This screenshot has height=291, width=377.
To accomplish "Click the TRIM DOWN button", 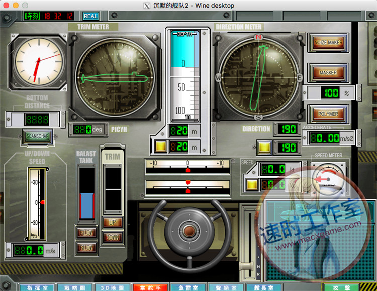I will click(113, 237).
